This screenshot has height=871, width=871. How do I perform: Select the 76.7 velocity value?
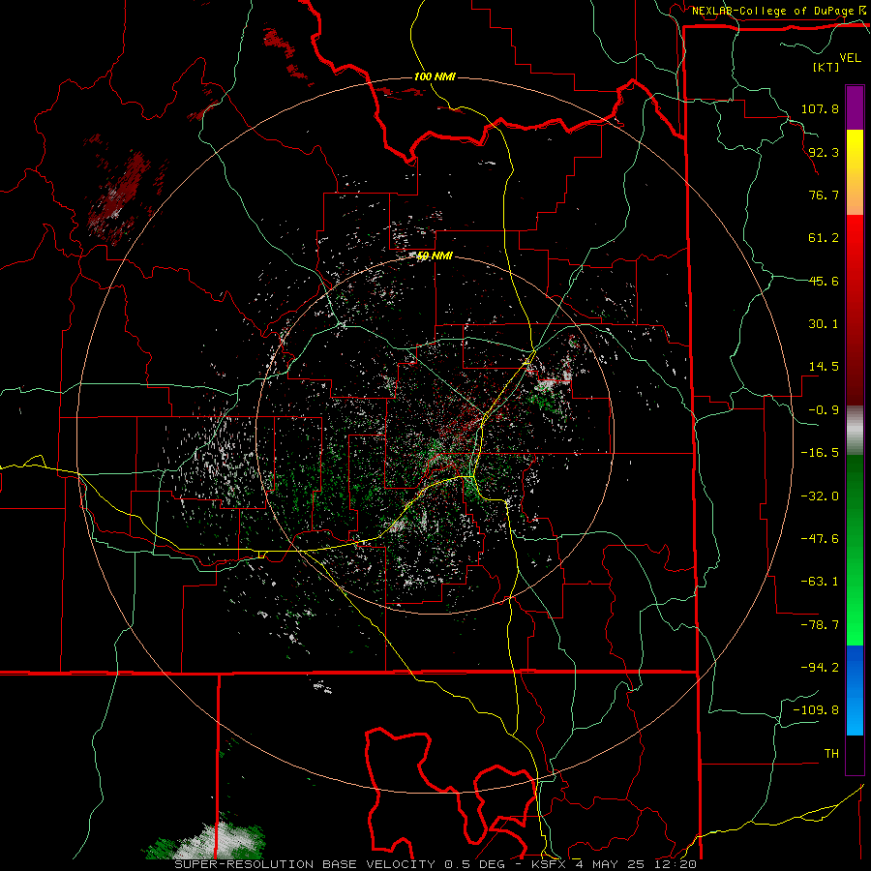tap(824, 195)
